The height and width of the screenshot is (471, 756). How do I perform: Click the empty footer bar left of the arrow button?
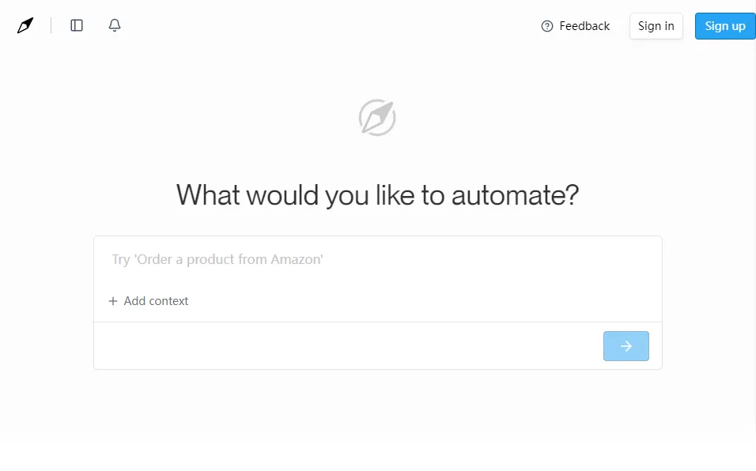[x=348, y=346]
